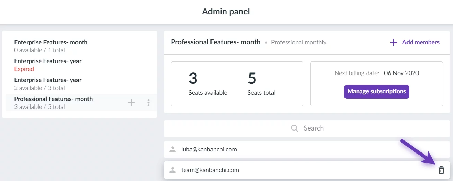Open three-dot menu for Professional Features- month

[148, 102]
